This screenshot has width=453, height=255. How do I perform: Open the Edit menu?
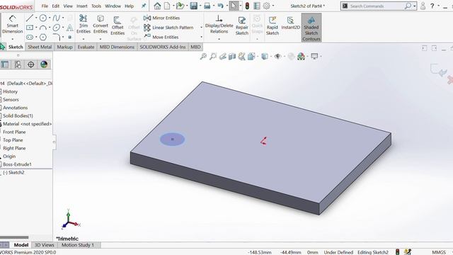click(x=55, y=6)
